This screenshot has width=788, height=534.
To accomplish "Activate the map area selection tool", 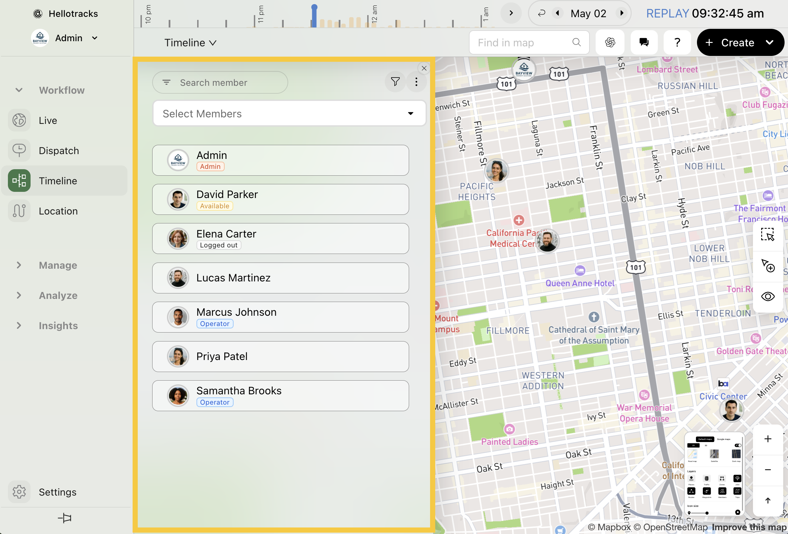I will (x=767, y=235).
